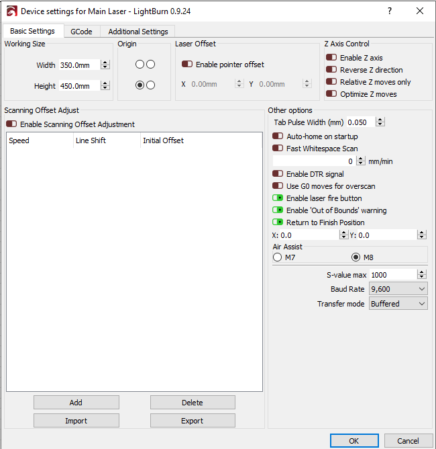Click the whitespace scan mm/min field
Screen dimensions: 436x449
click(315, 161)
